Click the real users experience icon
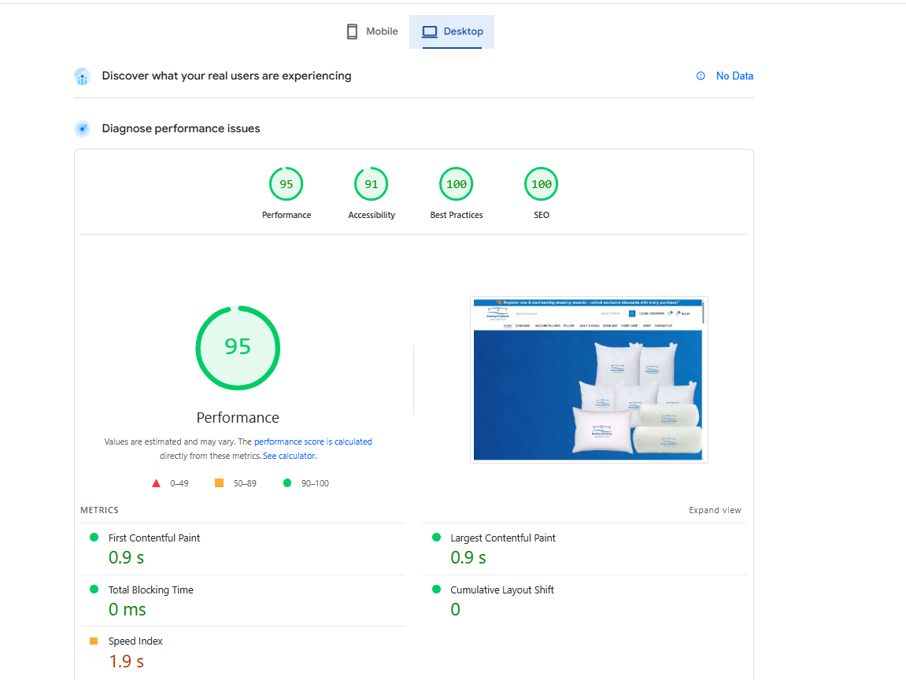906x680 pixels. tap(83, 76)
